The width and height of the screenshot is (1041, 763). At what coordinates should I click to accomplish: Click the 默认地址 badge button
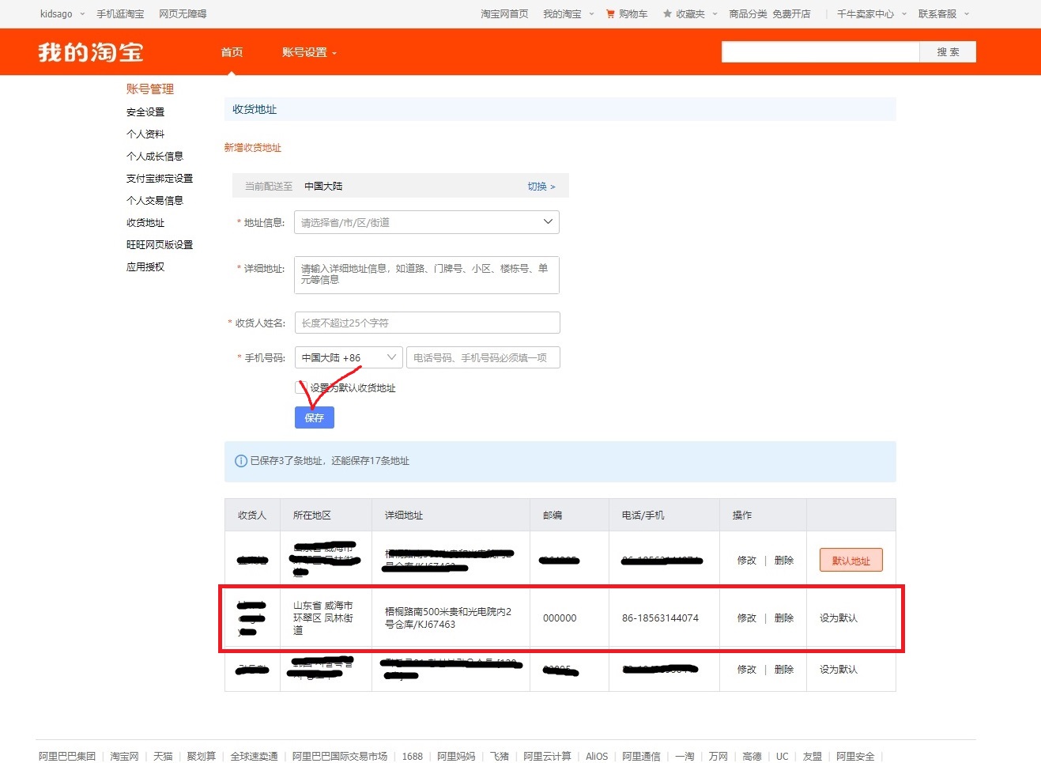pyautogui.click(x=851, y=561)
